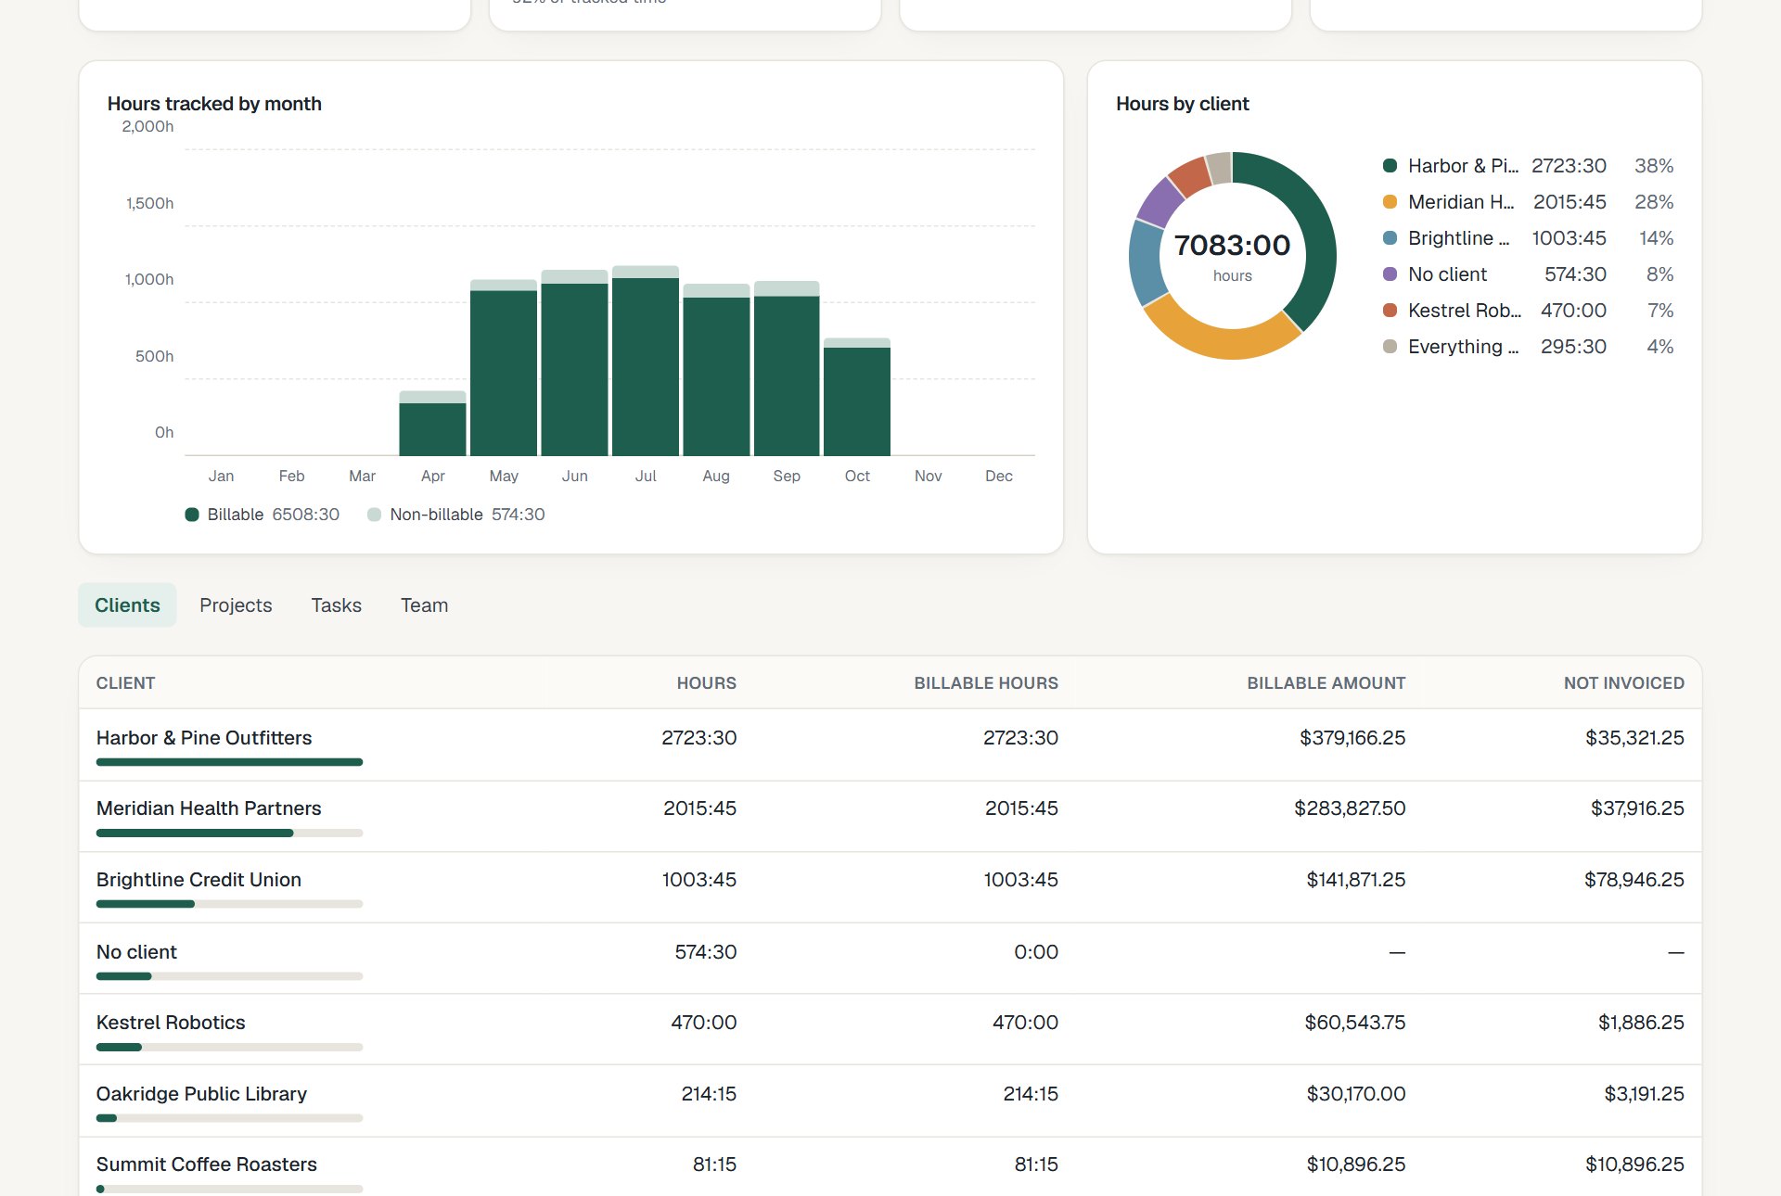Open Meridian Health Partners client row
The width and height of the screenshot is (1781, 1196).
tap(890, 817)
